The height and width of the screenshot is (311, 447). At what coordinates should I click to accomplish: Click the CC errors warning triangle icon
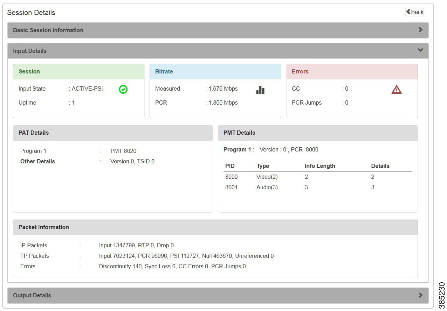[396, 90]
